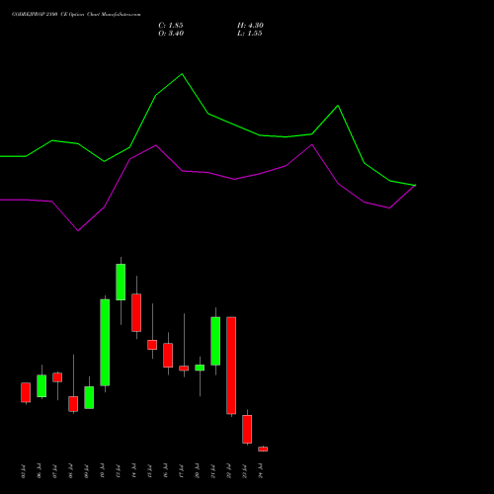Click the tallest green candlestick body
Image resolution: width=494 pixels, height=494 pixels.
(x=105, y=343)
